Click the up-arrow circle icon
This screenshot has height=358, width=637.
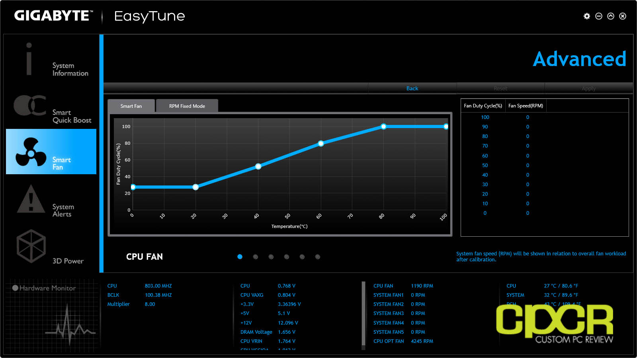click(x=611, y=16)
